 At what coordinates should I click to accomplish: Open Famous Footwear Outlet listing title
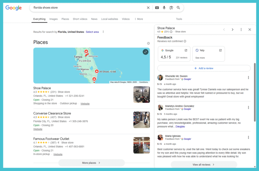pos(51,139)
